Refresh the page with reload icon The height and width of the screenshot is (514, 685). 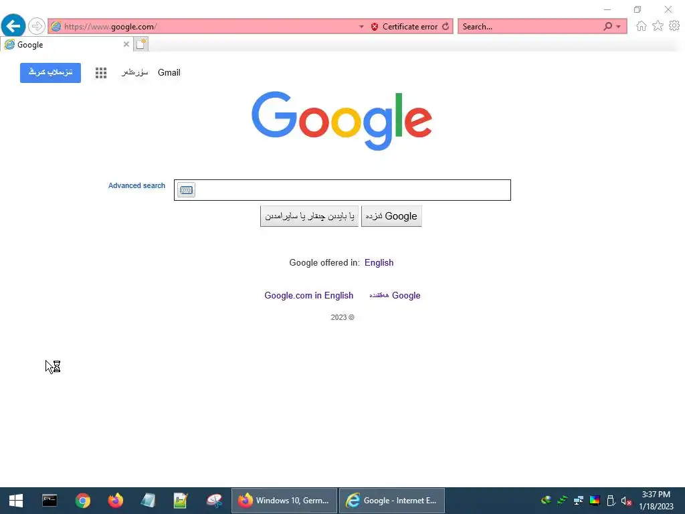click(x=446, y=27)
